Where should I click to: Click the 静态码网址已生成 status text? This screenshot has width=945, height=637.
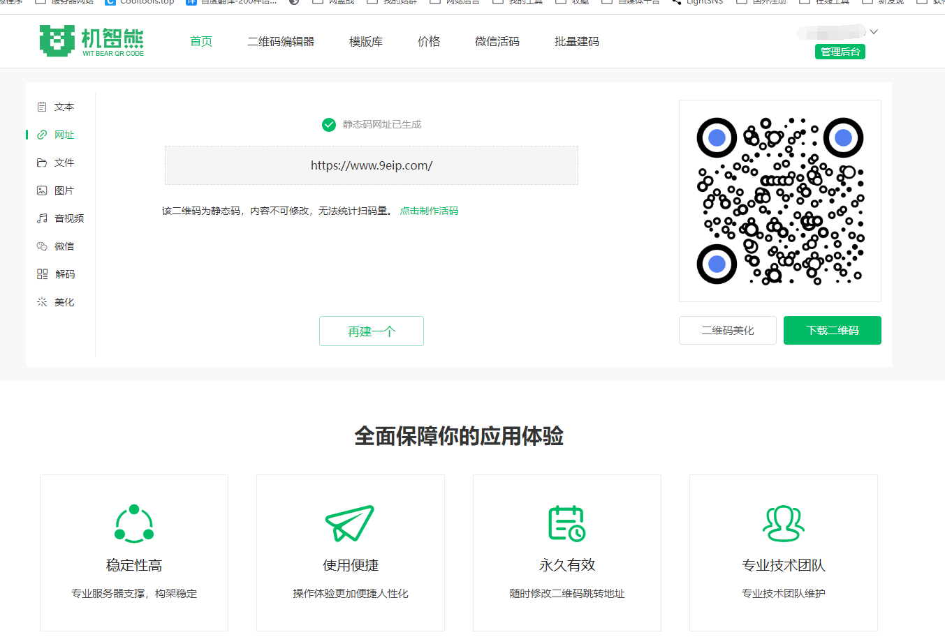(382, 125)
